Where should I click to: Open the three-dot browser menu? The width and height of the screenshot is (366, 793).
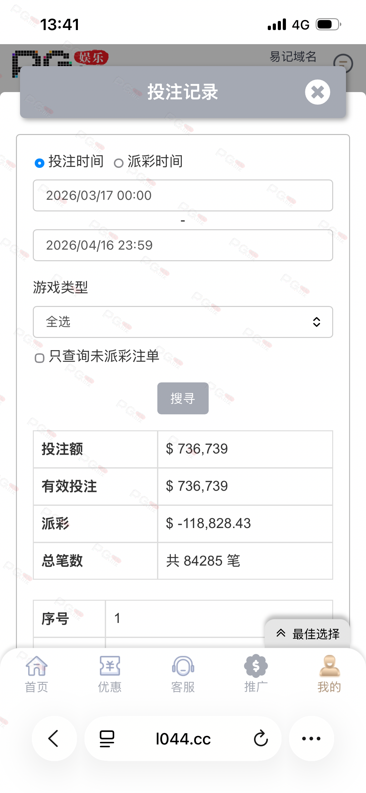311,739
